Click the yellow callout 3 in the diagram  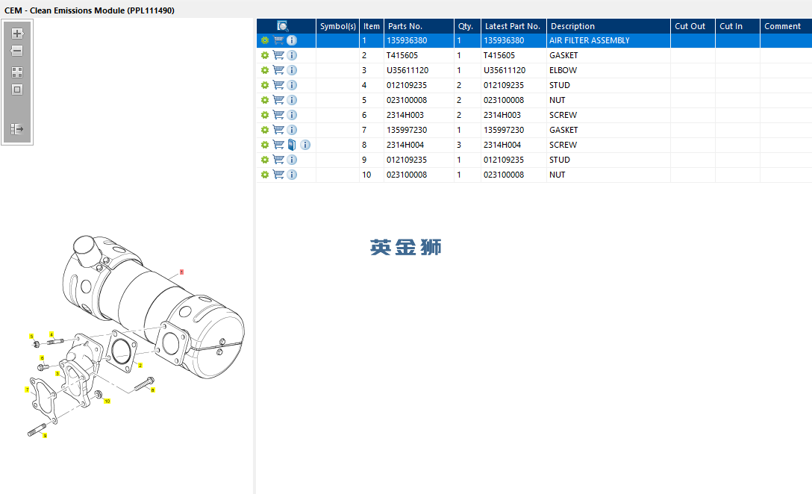[57, 373]
